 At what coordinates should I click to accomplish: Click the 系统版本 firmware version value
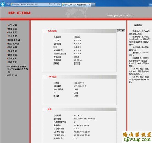coord(81,125)
